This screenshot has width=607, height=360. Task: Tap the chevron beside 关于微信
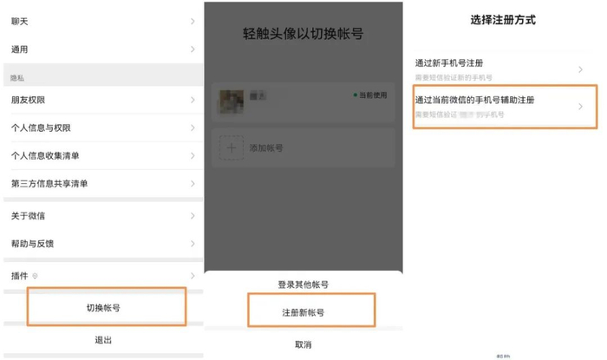coord(193,216)
